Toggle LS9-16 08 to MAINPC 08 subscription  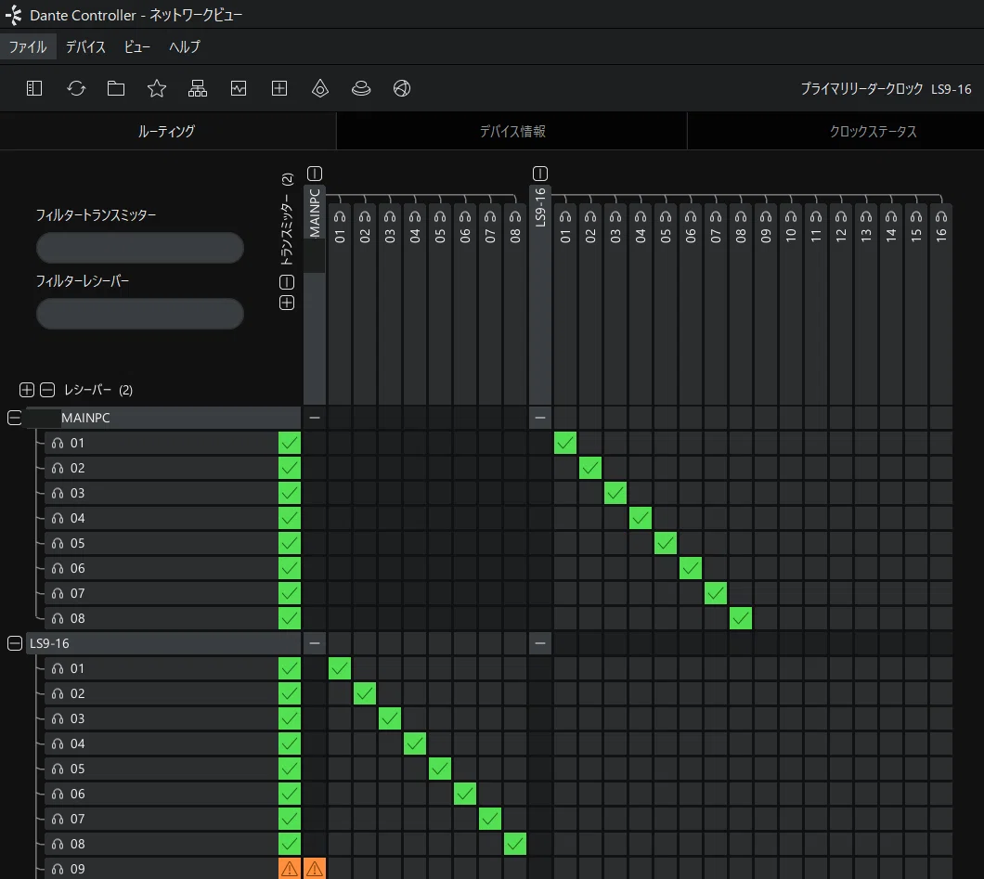[x=515, y=845]
